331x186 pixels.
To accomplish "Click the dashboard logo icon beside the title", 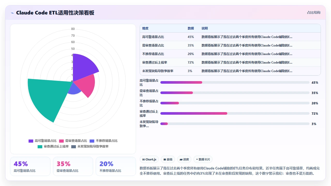I will 12,13.
